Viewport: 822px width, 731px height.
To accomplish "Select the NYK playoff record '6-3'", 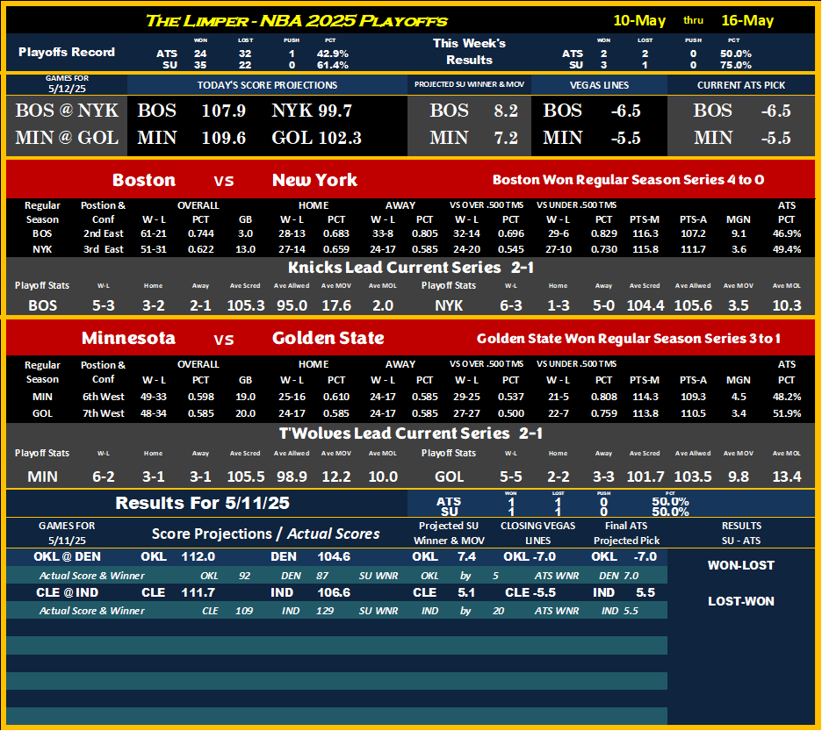I will [510, 305].
